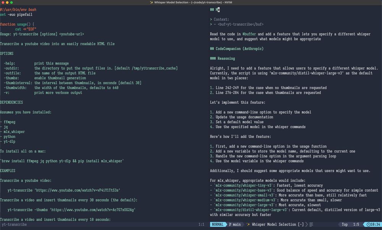
Task: Click the '-v:' verbose option line
Action: click(x=43, y=92)
